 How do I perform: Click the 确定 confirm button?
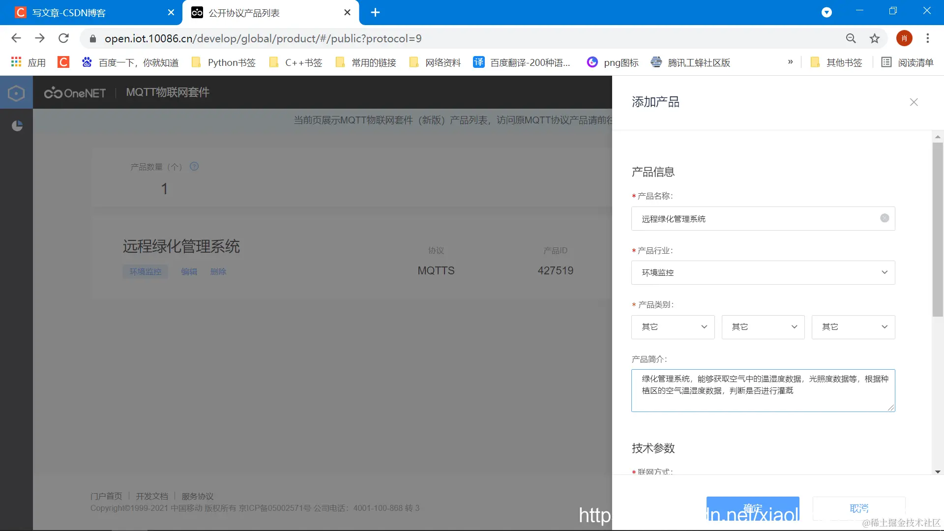pyautogui.click(x=752, y=508)
